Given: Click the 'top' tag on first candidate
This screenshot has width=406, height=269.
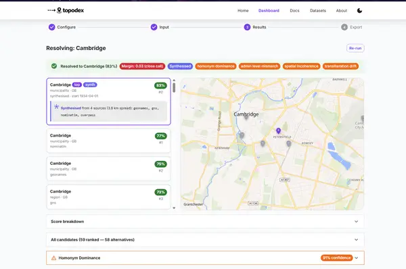Looking at the screenshot, I should [77, 84].
